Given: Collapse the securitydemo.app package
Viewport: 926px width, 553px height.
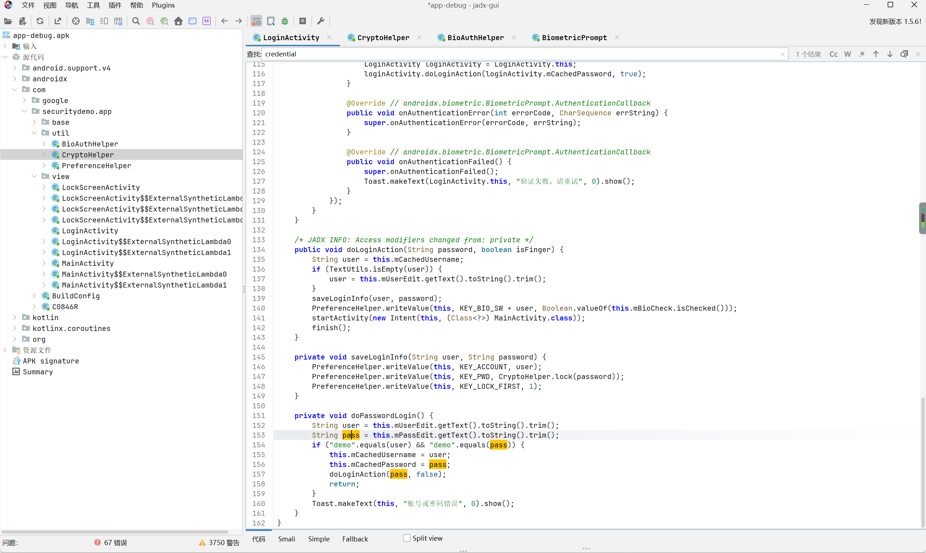Looking at the screenshot, I should pos(25,111).
